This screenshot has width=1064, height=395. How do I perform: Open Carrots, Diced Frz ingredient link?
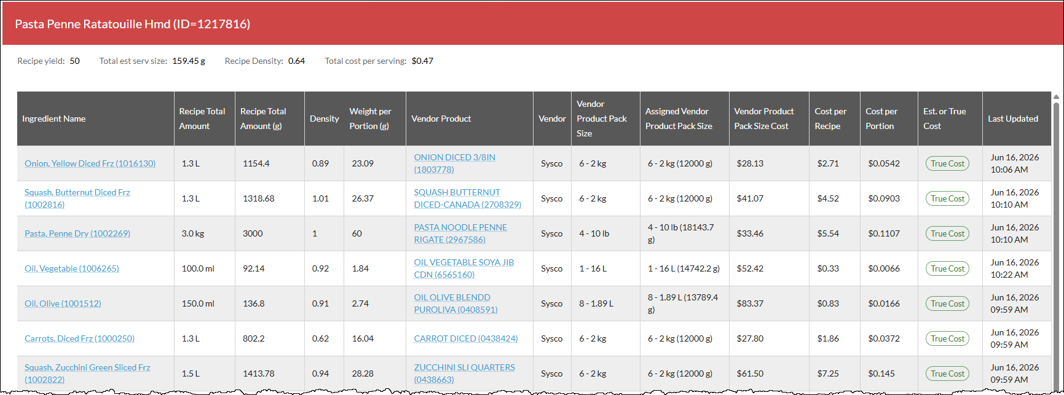[79, 338]
